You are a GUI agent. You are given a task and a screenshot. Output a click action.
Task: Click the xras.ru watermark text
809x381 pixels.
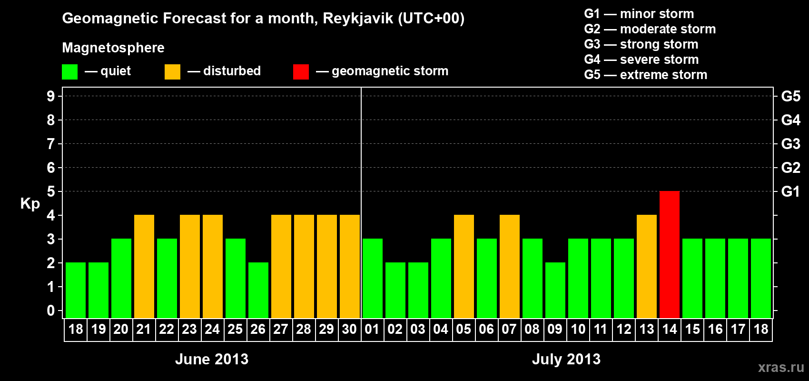[781, 367]
